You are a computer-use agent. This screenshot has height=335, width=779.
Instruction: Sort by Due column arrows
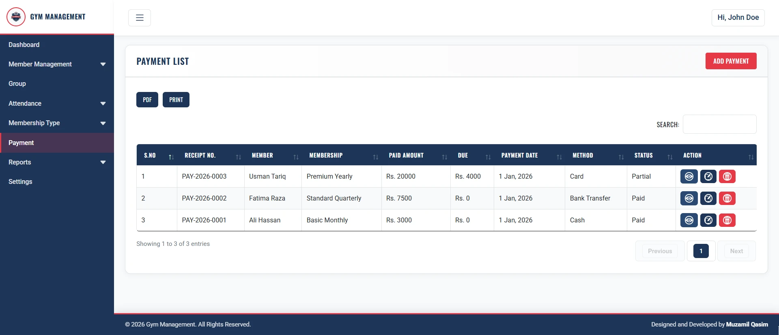click(488, 157)
